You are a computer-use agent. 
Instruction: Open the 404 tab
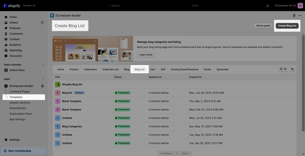pos(163,69)
